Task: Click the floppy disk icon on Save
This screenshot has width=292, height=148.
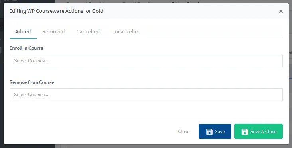Action: click(209, 132)
